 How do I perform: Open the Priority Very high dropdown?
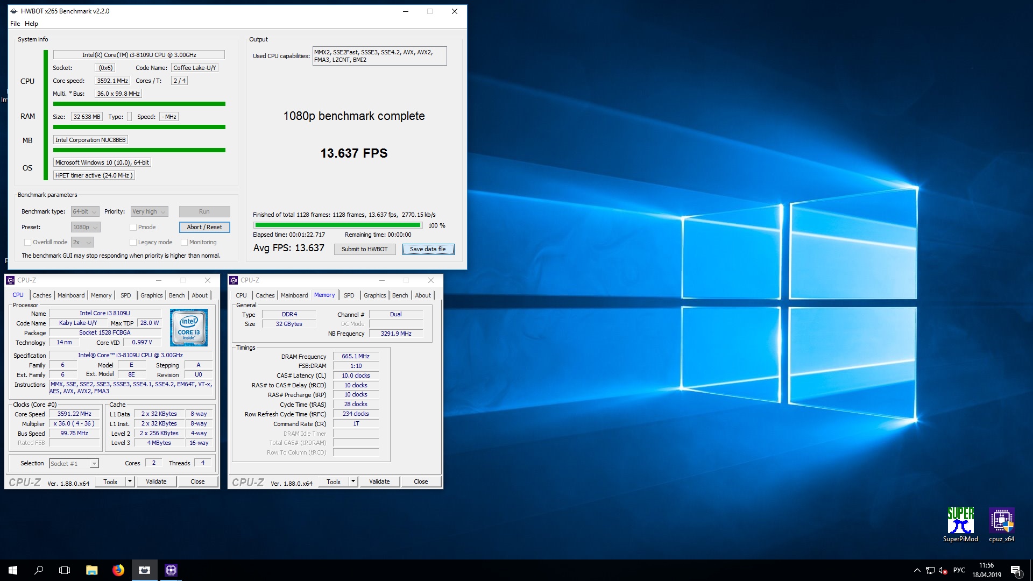(150, 211)
